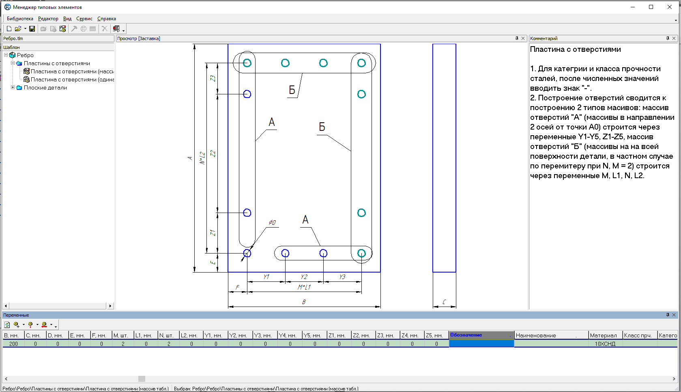Click gear icon with red double arrow
Image resolution: width=681 pixels, height=392 pixels.
point(44,325)
